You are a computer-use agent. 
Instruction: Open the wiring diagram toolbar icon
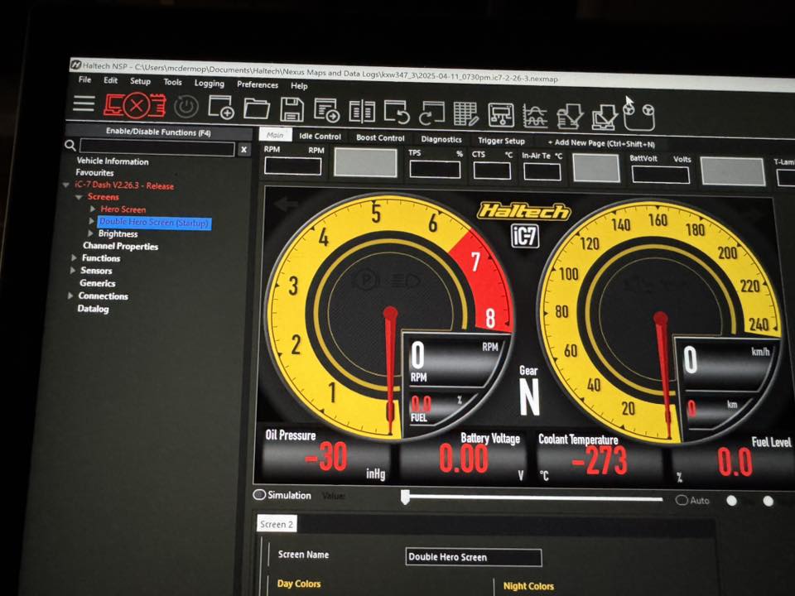[501, 114]
